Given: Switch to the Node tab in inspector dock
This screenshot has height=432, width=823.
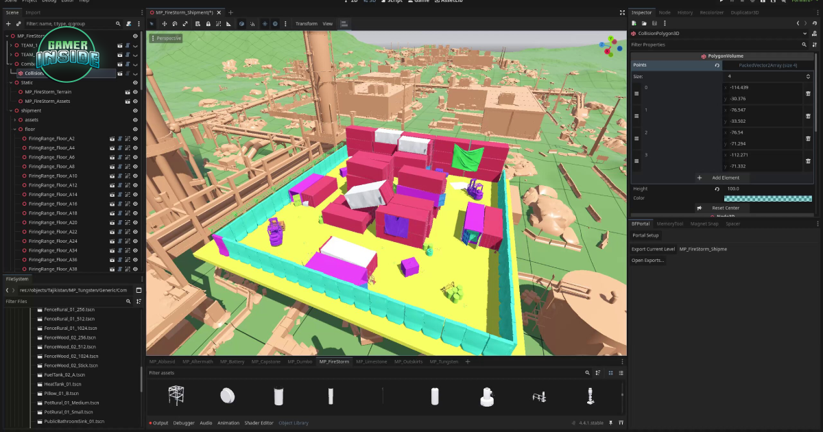Looking at the screenshot, I should tap(665, 12).
